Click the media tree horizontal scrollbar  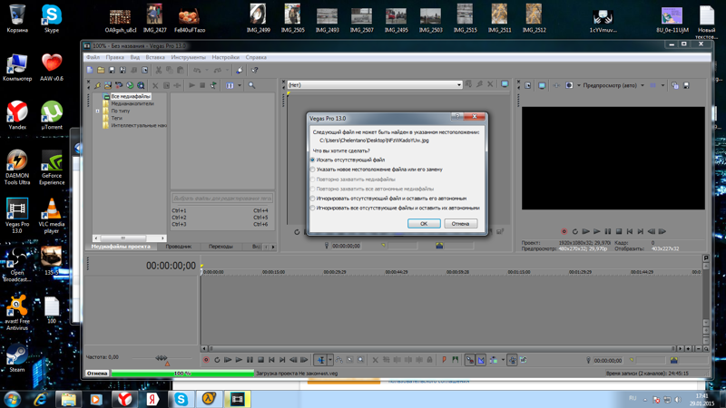click(x=129, y=238)
